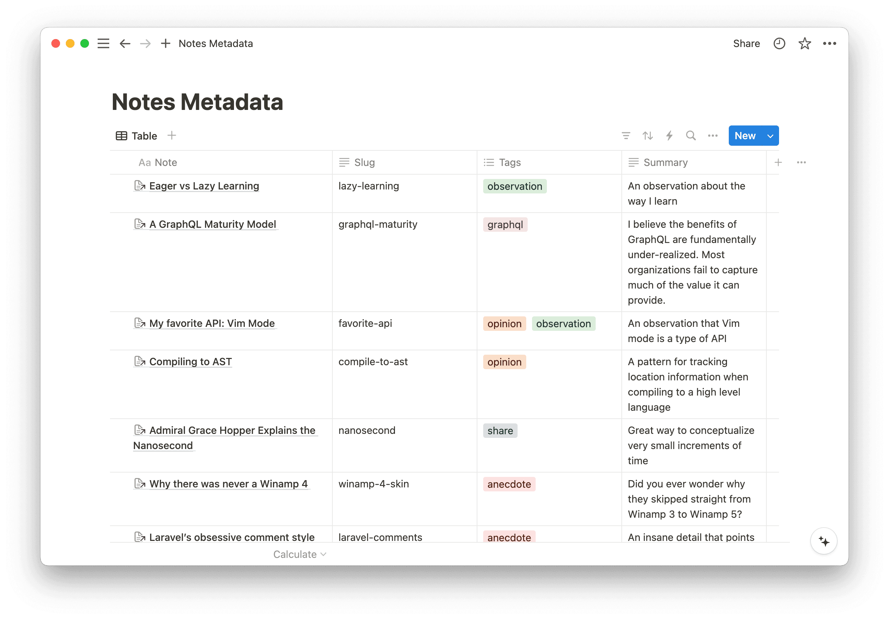Viewport: 889px width, 619px height.
Task: Open the database filter icon
Action: point(626,136)
